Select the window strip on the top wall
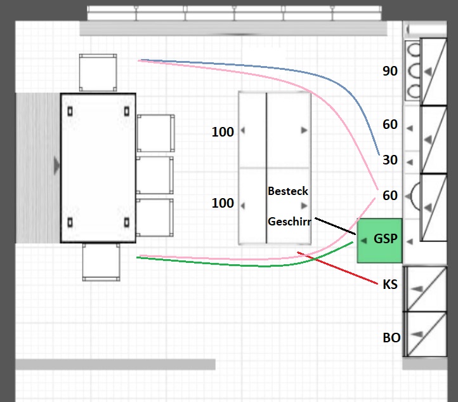Image resolution: width=458 pixels, height=402 pixels. pos(233,11)
